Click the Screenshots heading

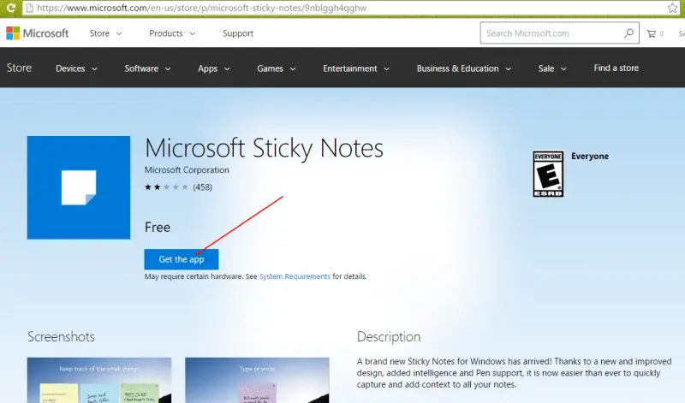pyautogui.click(x=61, y=336)
